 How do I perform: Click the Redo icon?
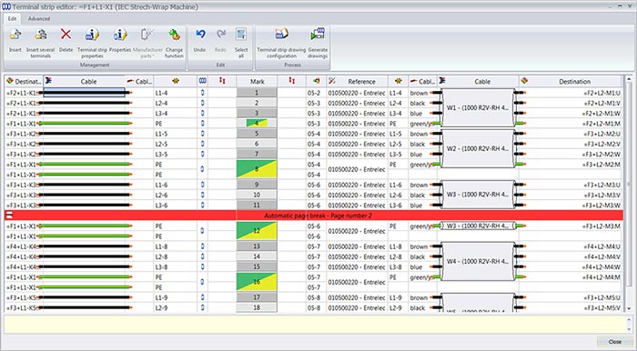click(220, 35)
